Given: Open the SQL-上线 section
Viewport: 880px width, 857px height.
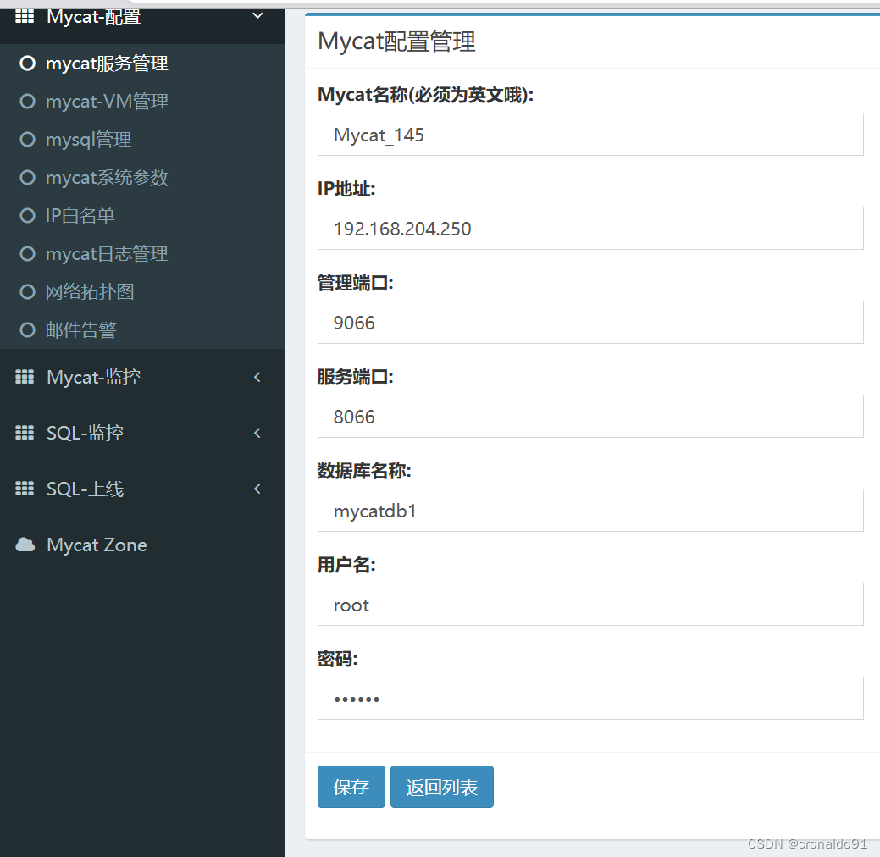Looking at the screenshot, I should point(142,489).
